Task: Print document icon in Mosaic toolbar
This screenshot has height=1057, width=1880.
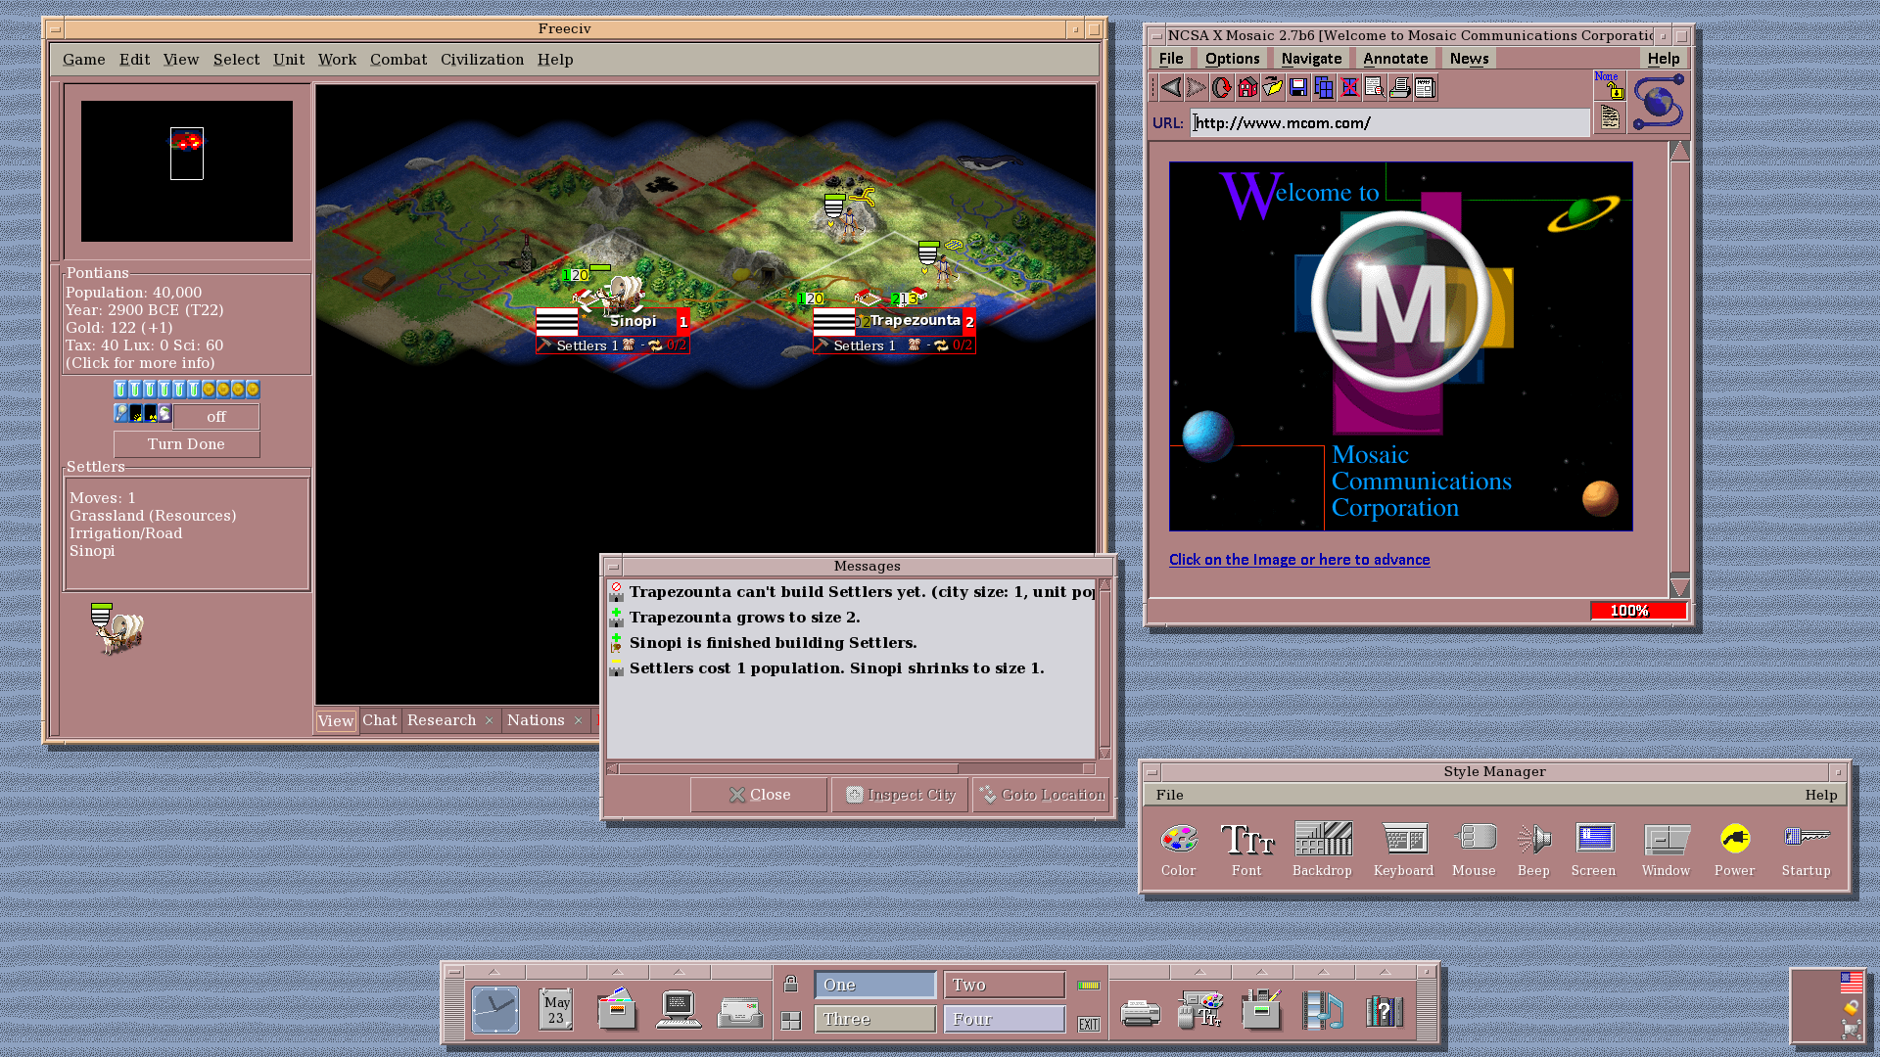Action: [1400, 88]
